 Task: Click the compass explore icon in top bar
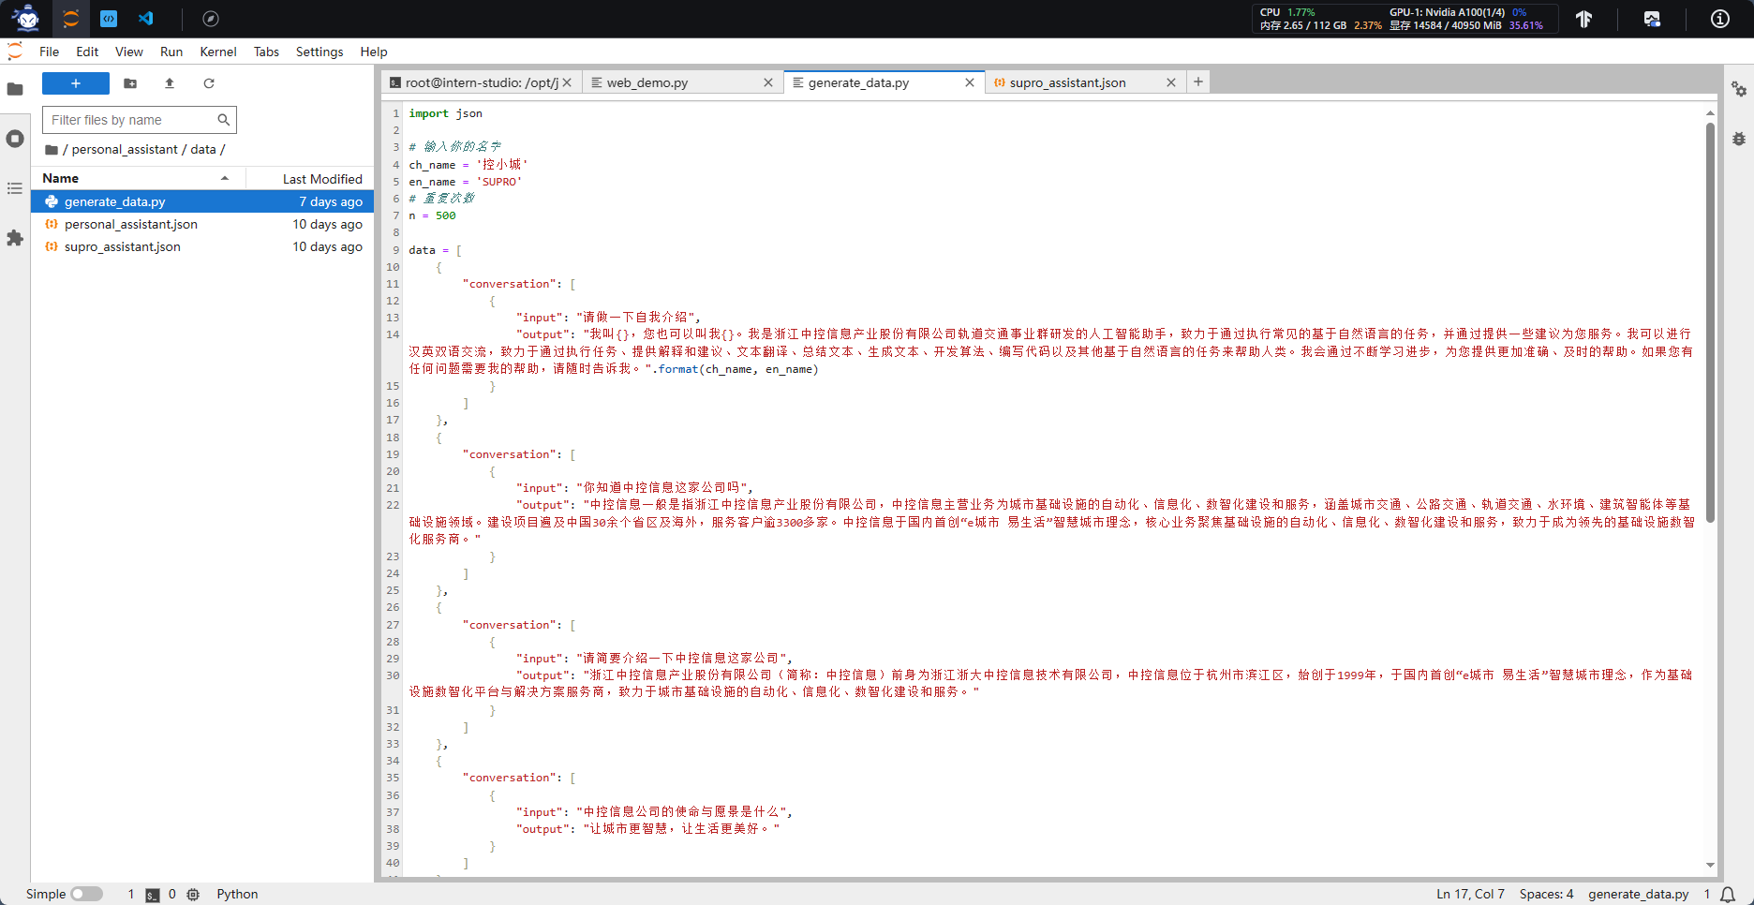(211, 19)
